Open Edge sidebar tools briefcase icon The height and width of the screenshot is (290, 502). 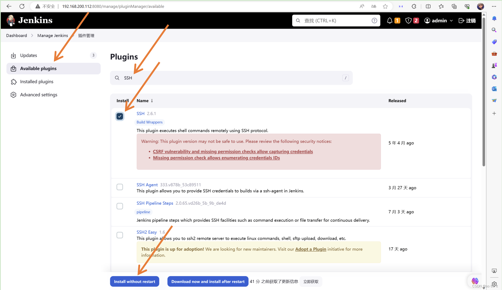click(x=494, y=54)
